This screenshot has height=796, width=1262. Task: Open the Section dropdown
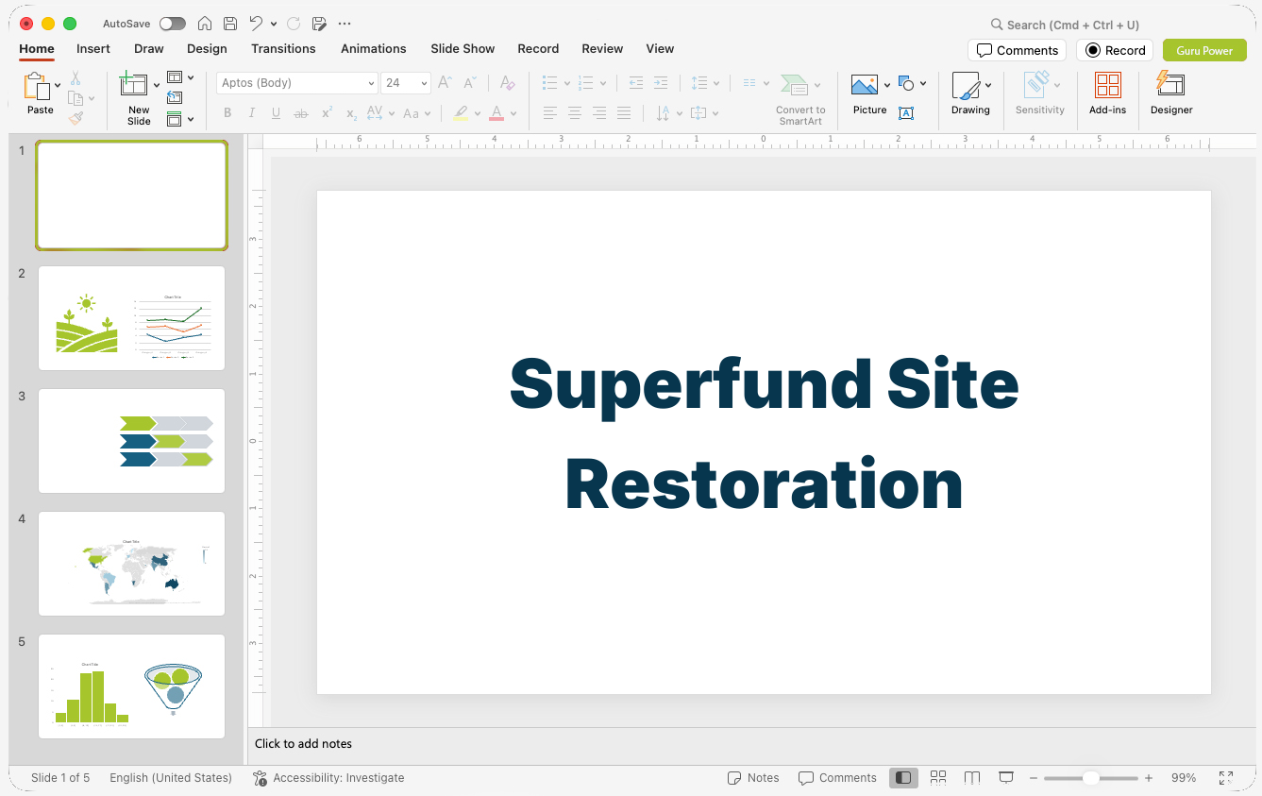click(x=179, y=119)
